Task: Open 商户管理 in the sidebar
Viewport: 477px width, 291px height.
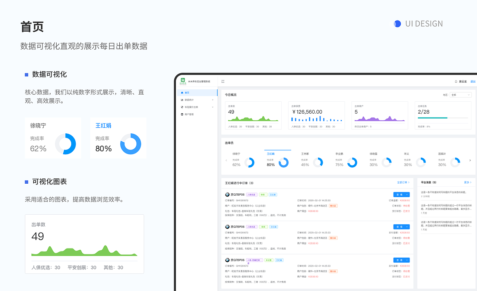Action: [x=198, y=114]
